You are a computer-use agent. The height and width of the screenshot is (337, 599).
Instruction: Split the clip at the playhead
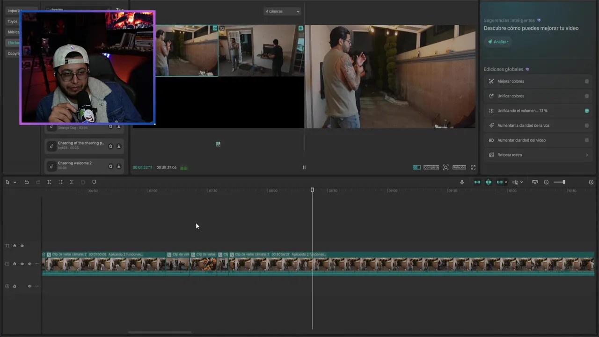click(49, 182)
